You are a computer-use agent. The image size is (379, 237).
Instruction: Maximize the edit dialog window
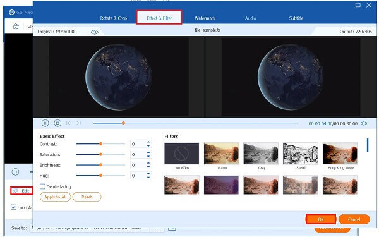click(358, 5)
